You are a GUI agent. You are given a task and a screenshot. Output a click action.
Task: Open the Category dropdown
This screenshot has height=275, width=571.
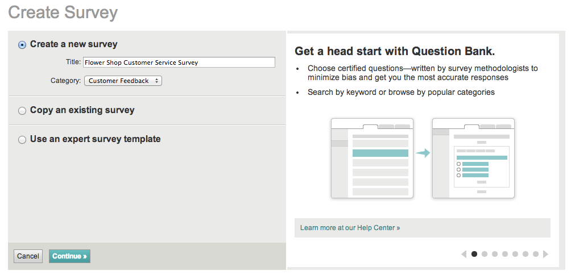123,81
